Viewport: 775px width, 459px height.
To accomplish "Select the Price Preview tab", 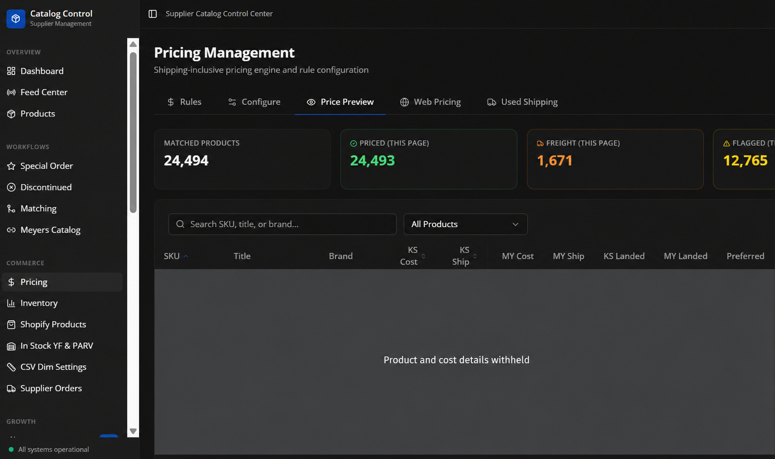I will [x=340, y=102].
